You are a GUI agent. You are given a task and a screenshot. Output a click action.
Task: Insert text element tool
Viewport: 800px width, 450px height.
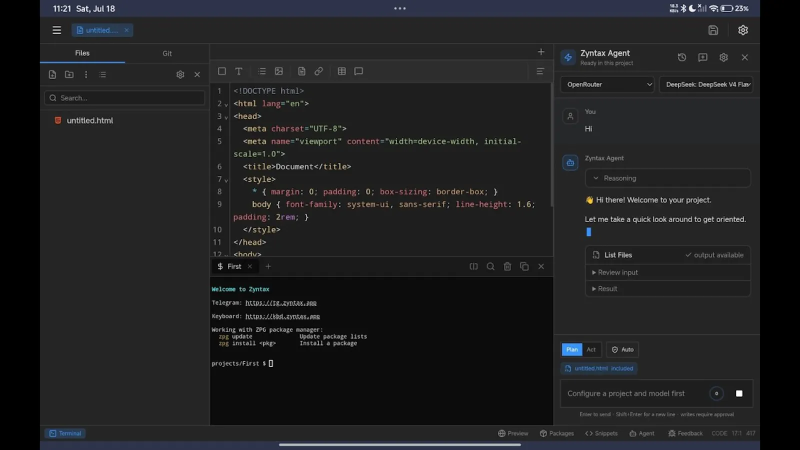[239, 71]
